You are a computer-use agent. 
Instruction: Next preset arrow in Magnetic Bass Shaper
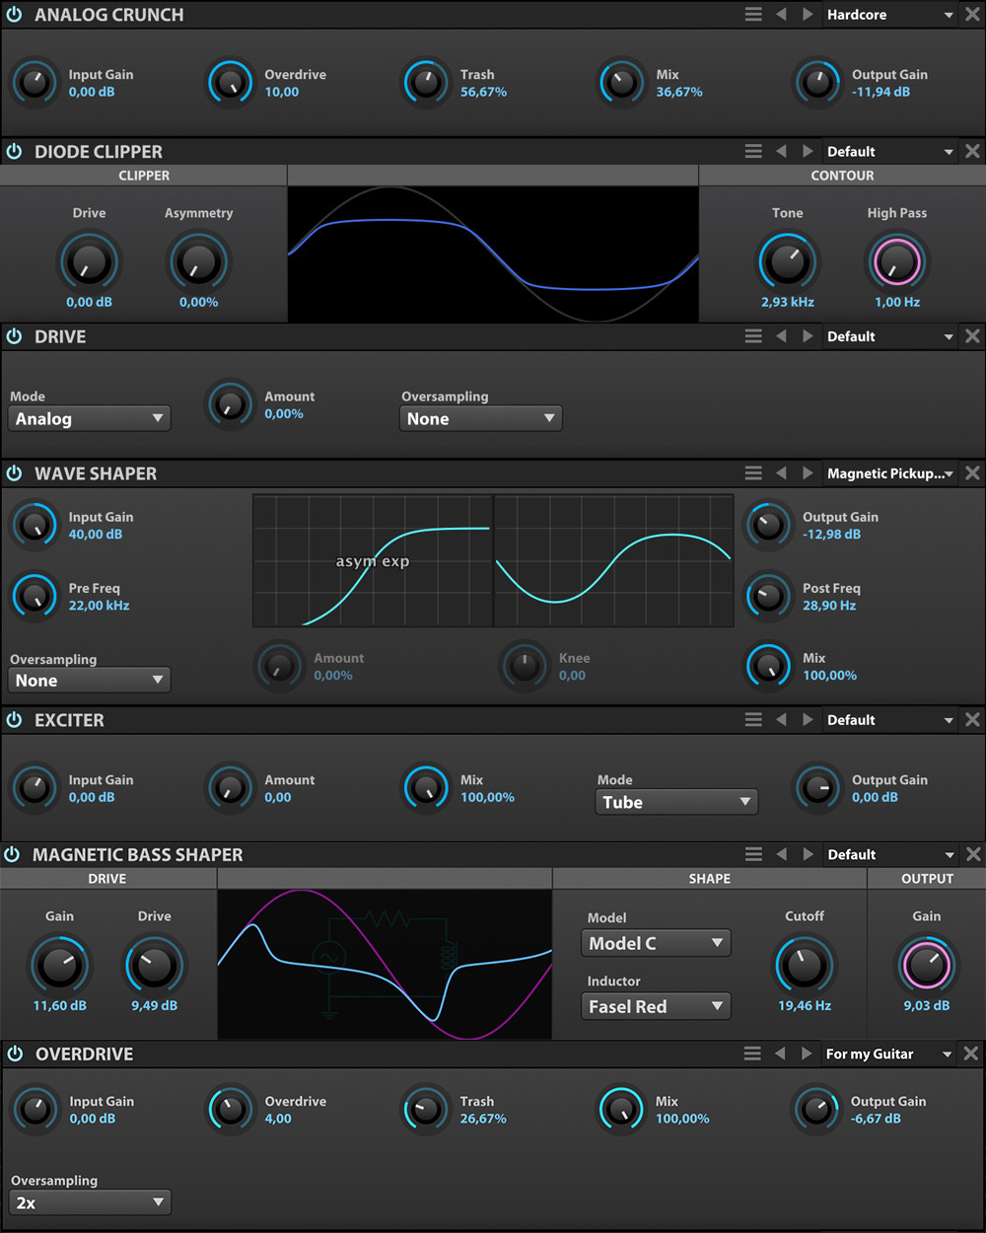click(x=808, y=854)
